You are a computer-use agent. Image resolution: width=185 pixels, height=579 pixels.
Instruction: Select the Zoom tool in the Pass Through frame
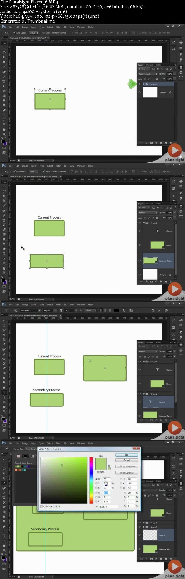[x=4, y=134]
